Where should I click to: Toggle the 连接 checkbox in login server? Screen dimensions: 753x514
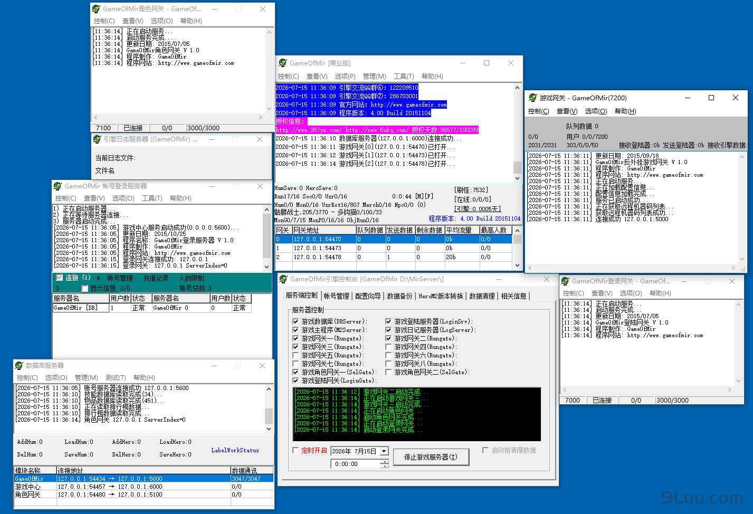coord(60,278)
